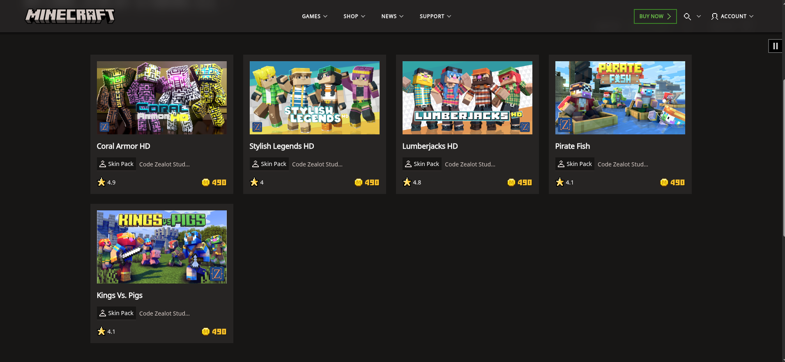
Task: Open the Pirate Fish title link
Action: [573, 146]
